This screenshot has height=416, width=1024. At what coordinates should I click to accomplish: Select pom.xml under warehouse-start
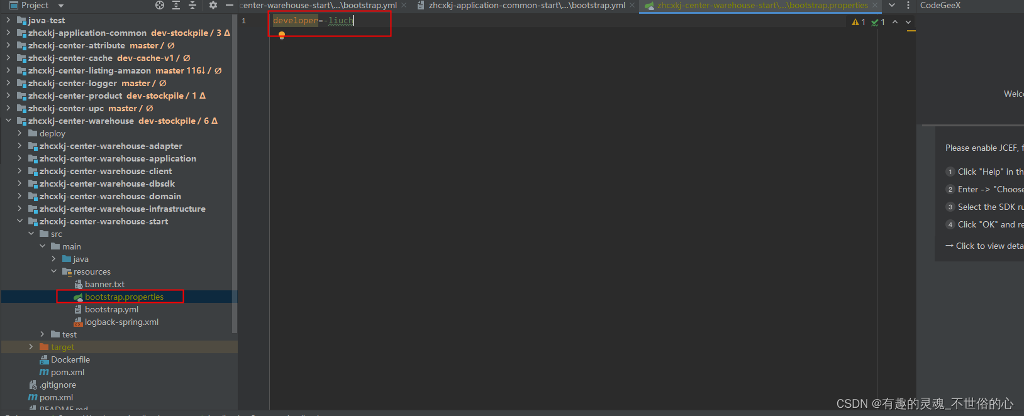click(67, 372)
